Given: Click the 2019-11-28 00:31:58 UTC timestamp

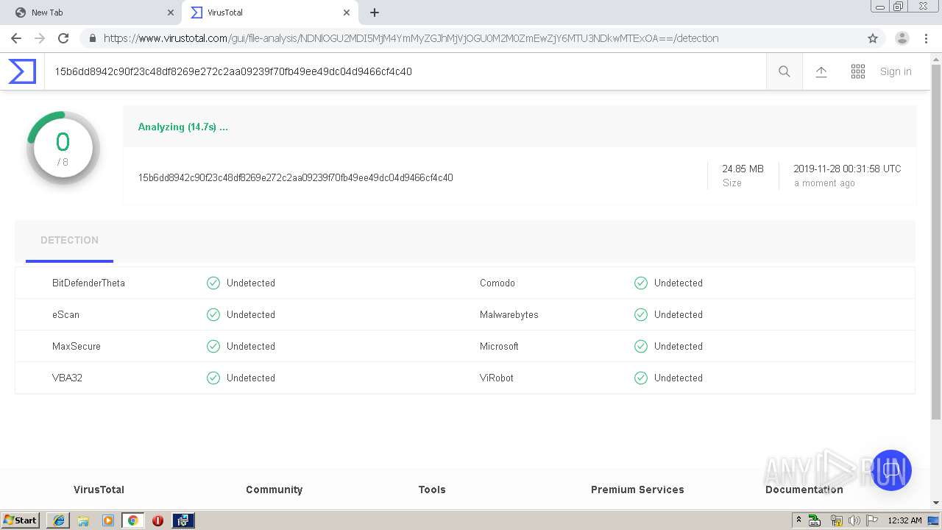Looking at the screenshot, I should point(847,169).
